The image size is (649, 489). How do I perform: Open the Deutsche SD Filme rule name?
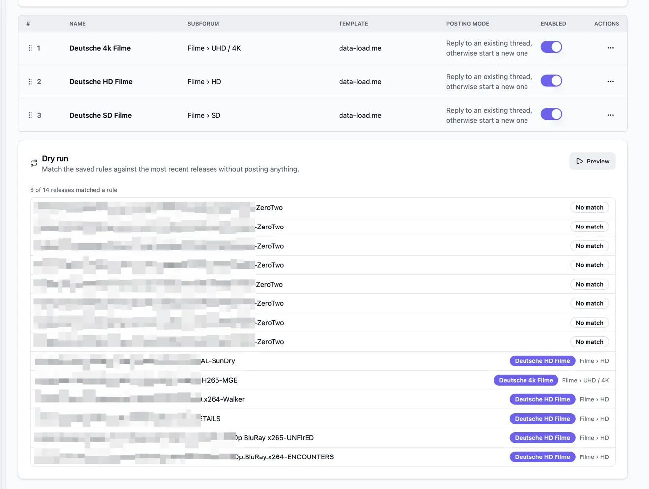100,115
